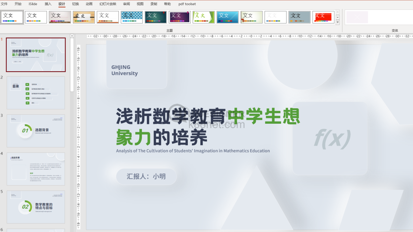Click the slide panel scrollbar up arrow

click(x=72, y=36)
